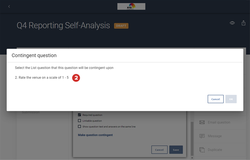
Task: Click the Duplicate icon
Action: click(x=202, y=150)
